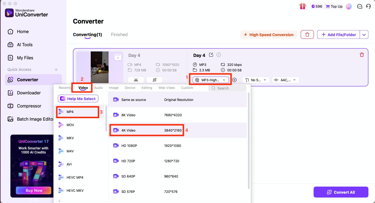The height and width of the screenshot is (203, 375).
Task: Open the headset support icon
Action: coord(368,6)
